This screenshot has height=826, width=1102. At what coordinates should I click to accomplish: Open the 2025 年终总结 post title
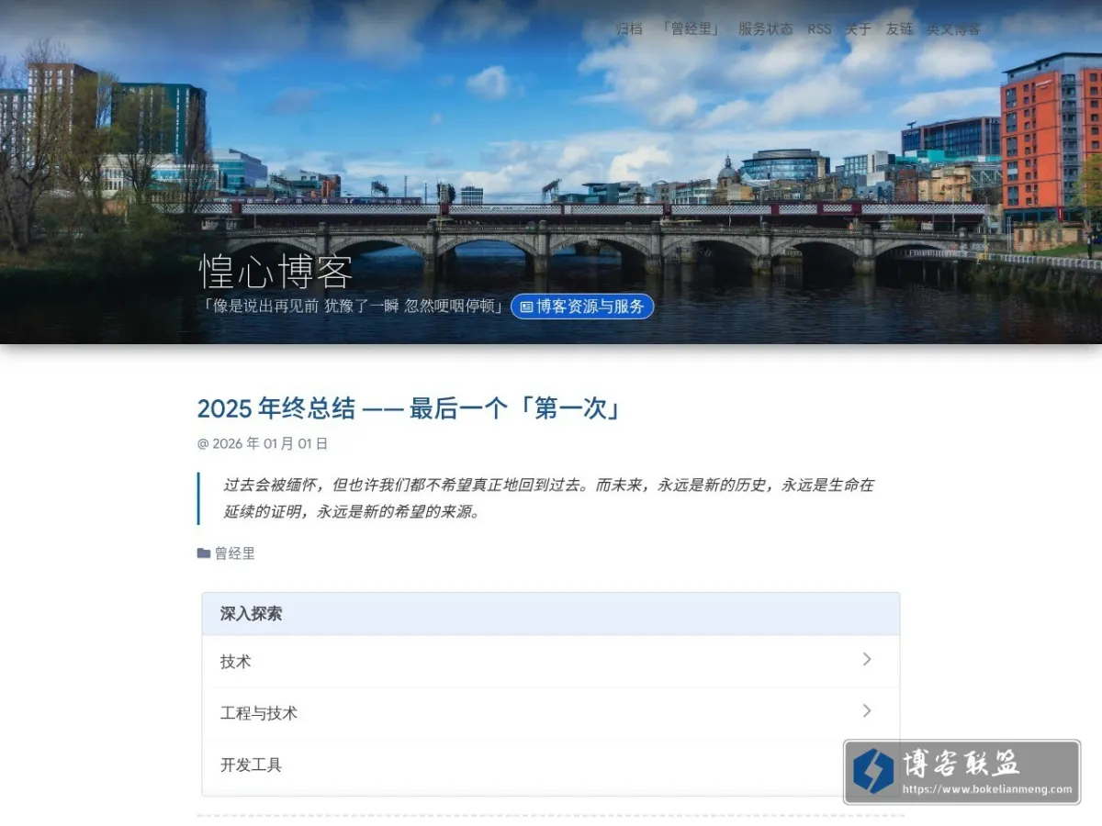point(410,408)
